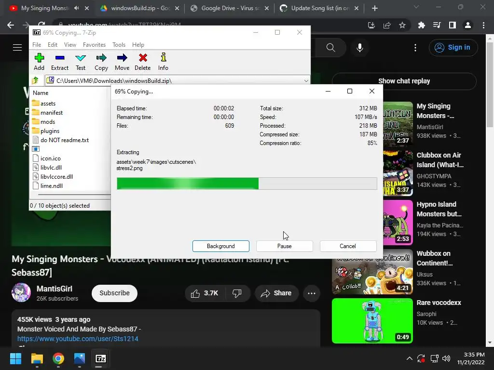Mute the My Singing Monsters tab audio
Screen dimensions: 494x370
77,8
